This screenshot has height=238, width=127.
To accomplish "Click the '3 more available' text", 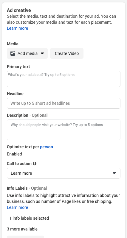I will click(22, 229).
